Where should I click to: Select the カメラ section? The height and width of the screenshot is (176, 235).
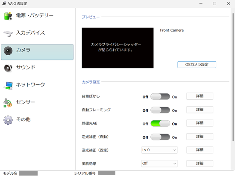[x=37, y=52]
